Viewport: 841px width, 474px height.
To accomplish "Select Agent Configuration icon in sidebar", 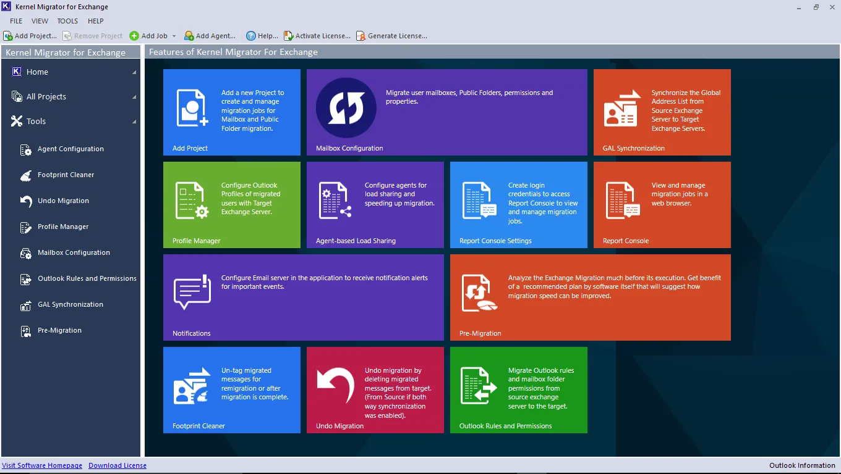I will click(26, 149).
